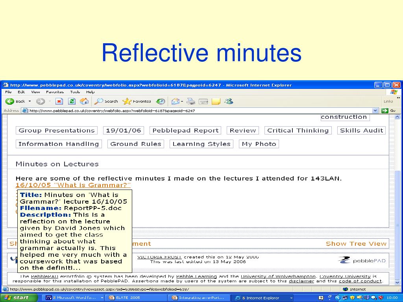The image size is (403, 302).
Task: Open the Tools menu
Action: 75,92
